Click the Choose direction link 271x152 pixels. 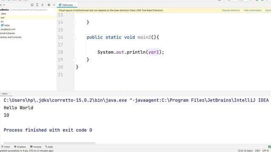(231, 10)
